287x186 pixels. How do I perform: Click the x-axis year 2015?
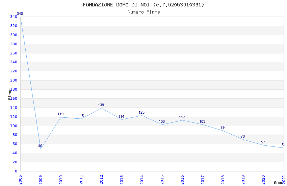click(x=162, y=180)
